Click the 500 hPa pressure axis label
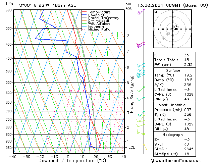This screenshot has width=211, height=163. coord(9,71)
